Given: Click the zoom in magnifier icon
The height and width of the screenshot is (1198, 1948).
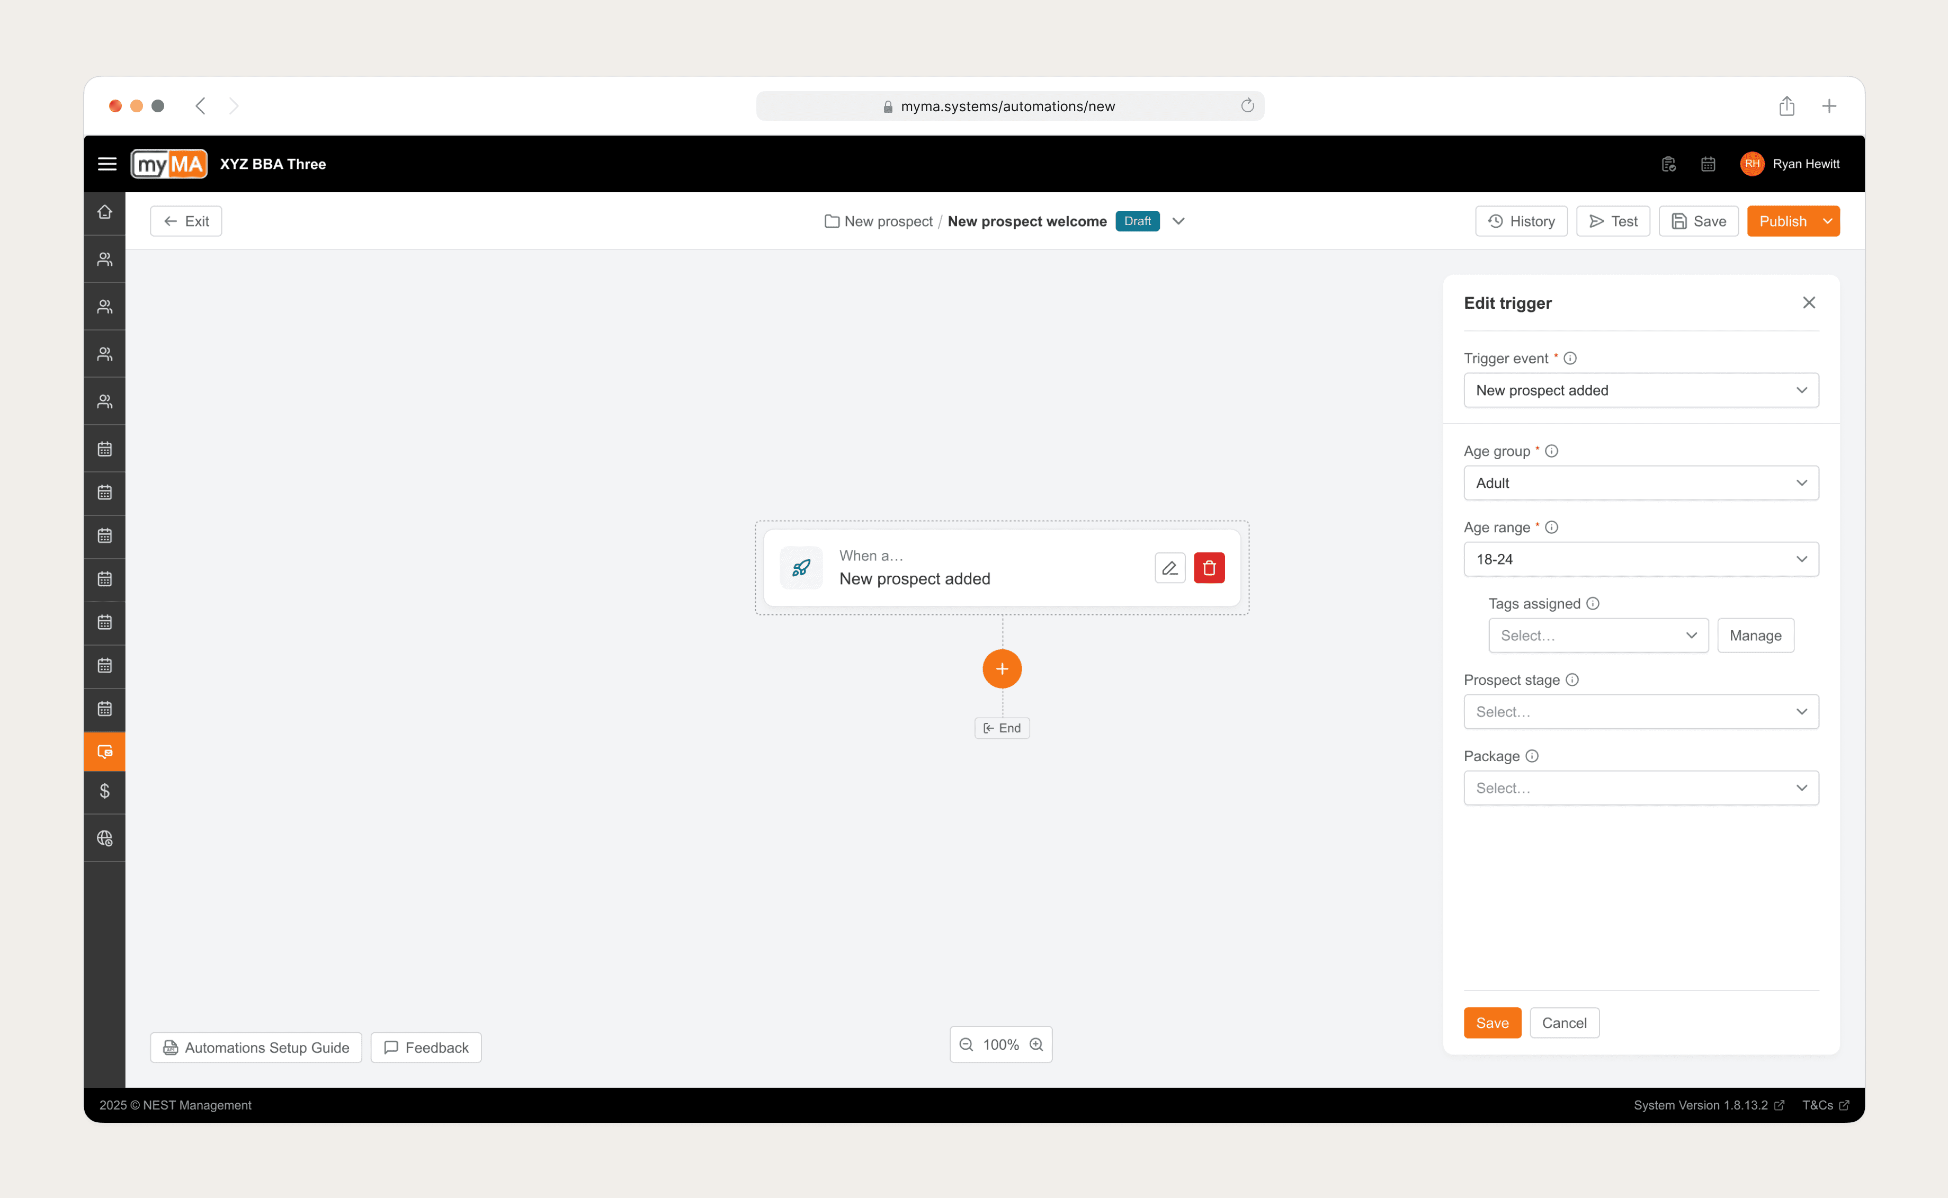Looking at the screenshot, I should [1036, 1044].
